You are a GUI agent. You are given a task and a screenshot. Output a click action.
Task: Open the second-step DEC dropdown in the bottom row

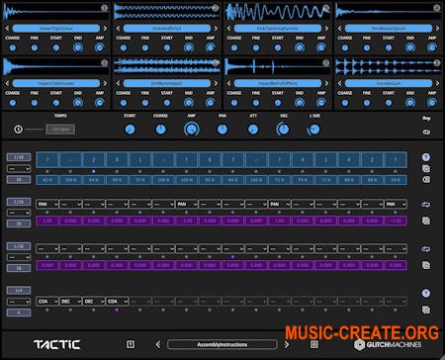[70, 302]
